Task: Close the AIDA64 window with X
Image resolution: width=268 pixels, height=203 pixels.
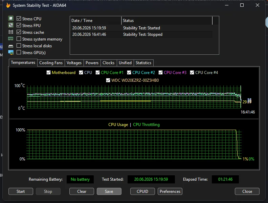Action: coord(258,5)
